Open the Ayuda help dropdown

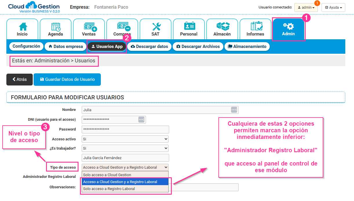[333, 8]
